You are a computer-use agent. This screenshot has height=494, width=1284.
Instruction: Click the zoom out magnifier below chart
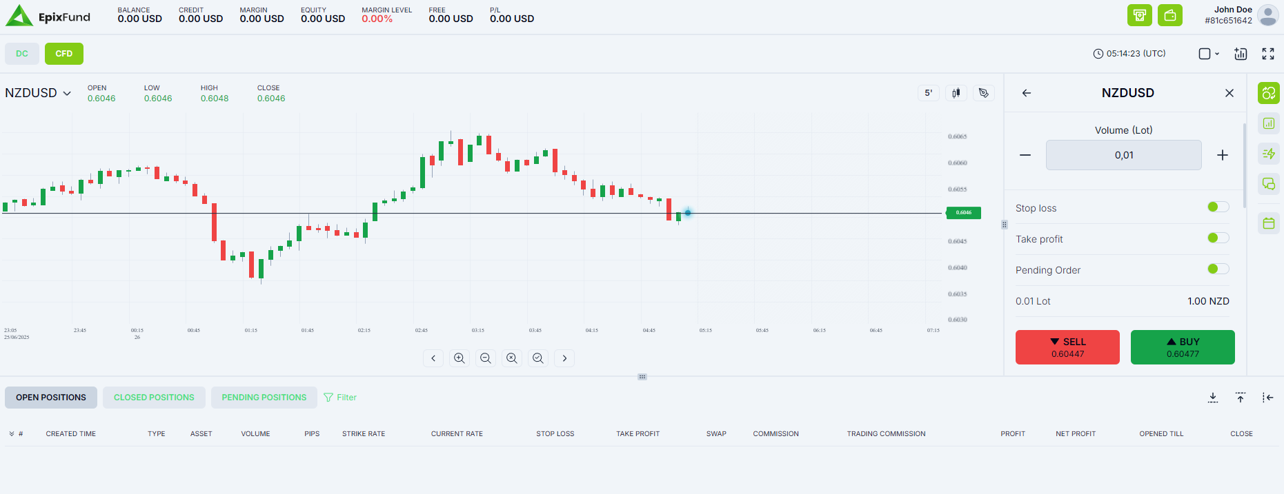(x=485, y=358)
